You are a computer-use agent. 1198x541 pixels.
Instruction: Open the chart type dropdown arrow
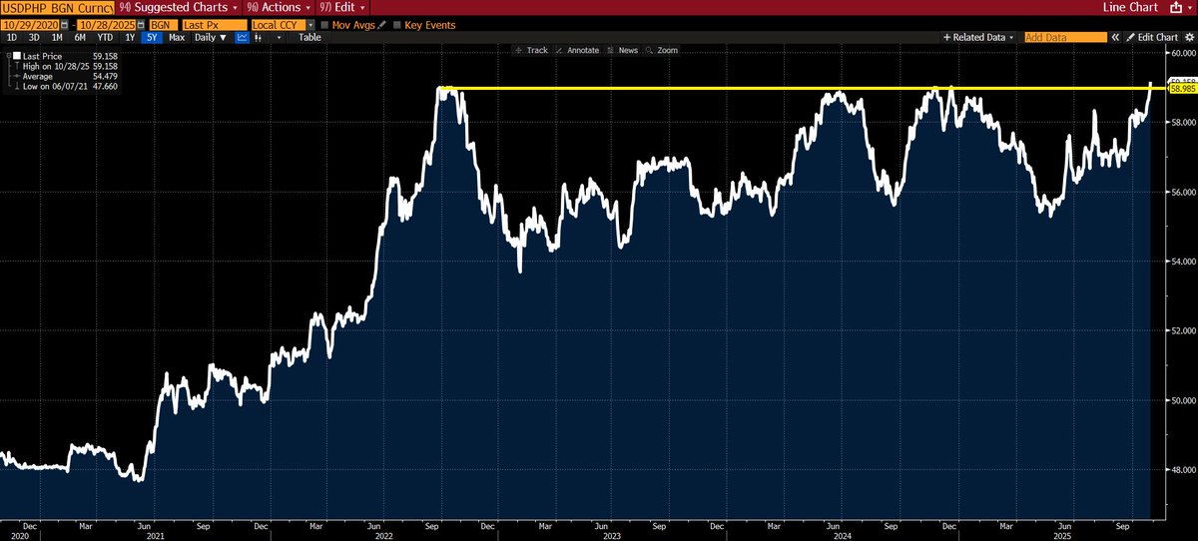(x=279, y=37)
